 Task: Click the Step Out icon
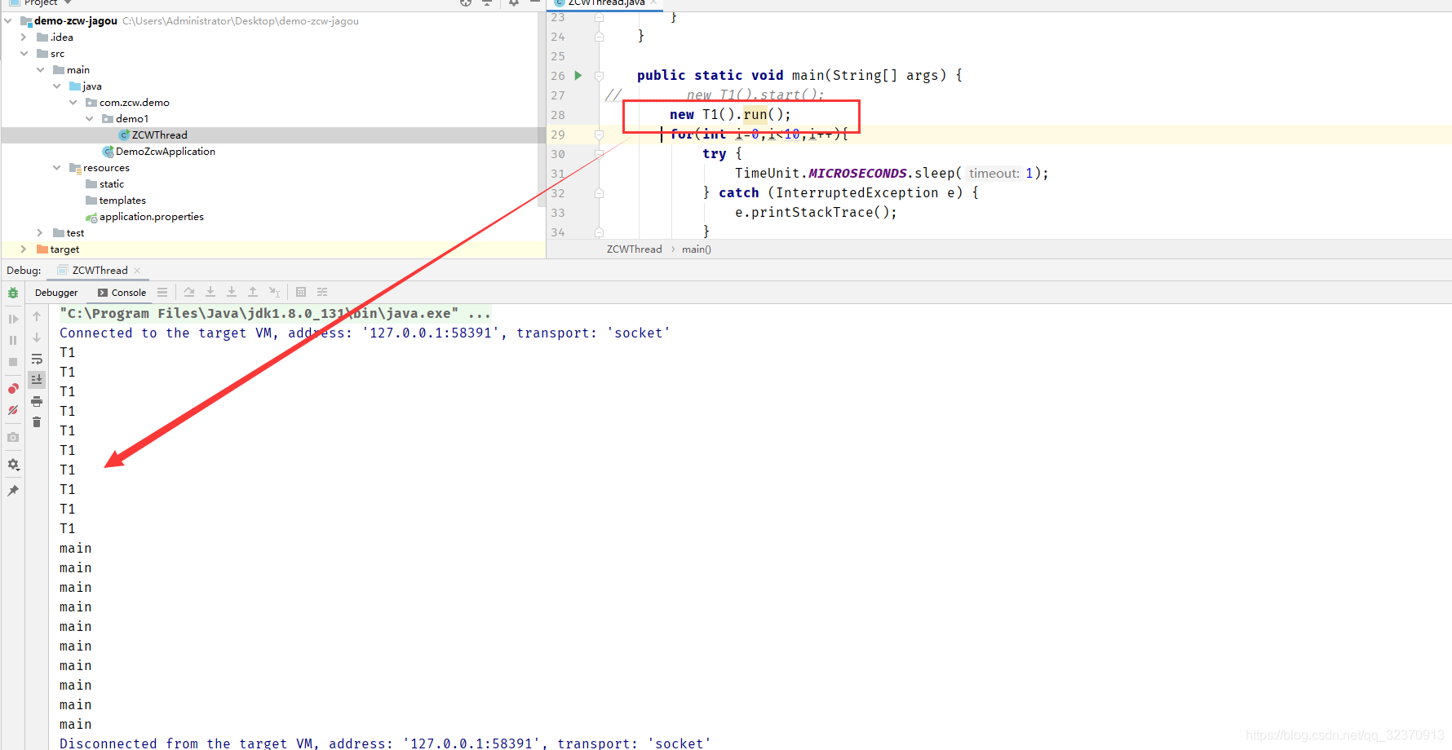[253, 292]
